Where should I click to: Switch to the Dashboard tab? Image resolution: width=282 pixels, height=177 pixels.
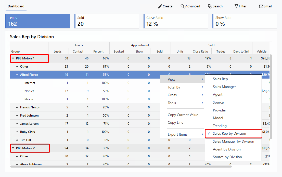click(x=16, y=6)
